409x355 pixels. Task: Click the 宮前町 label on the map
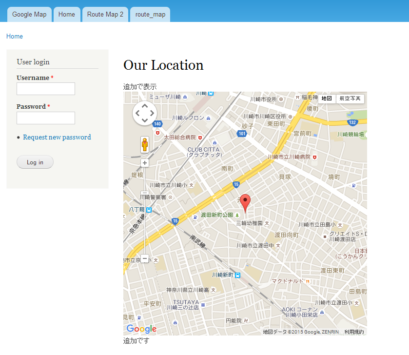point(303,134)
